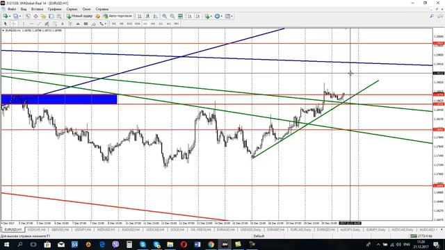Open the Terminal panel icon
The image size is (445, 250).
(51, 16)
